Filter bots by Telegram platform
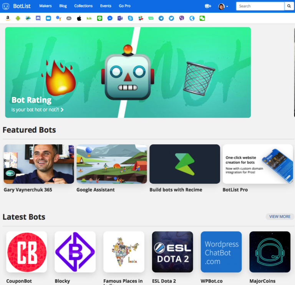 (161, 18)
